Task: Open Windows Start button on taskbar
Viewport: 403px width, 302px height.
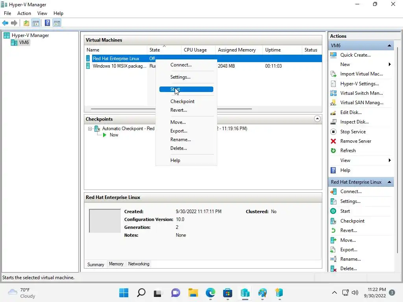Action: (124, 293)
